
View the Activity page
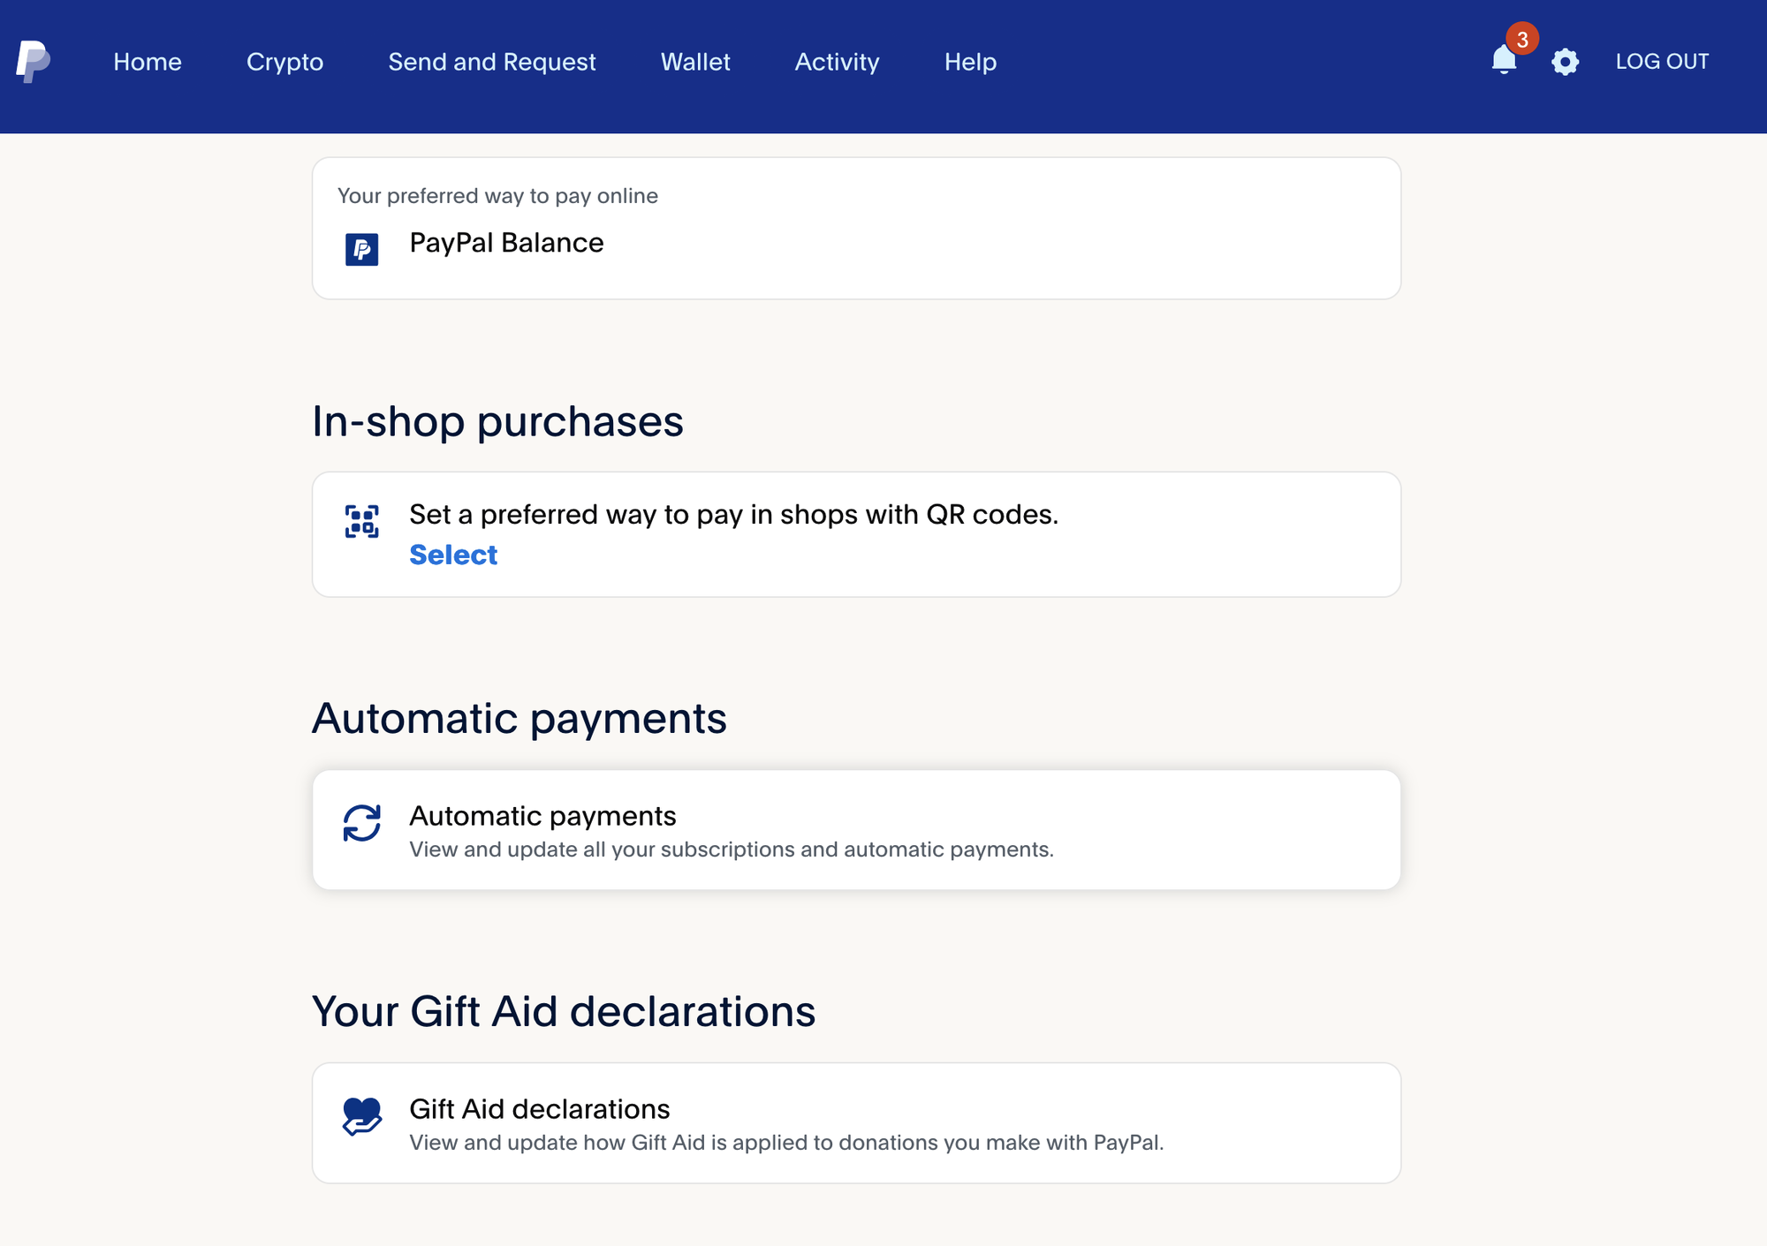tap(837, 62)
